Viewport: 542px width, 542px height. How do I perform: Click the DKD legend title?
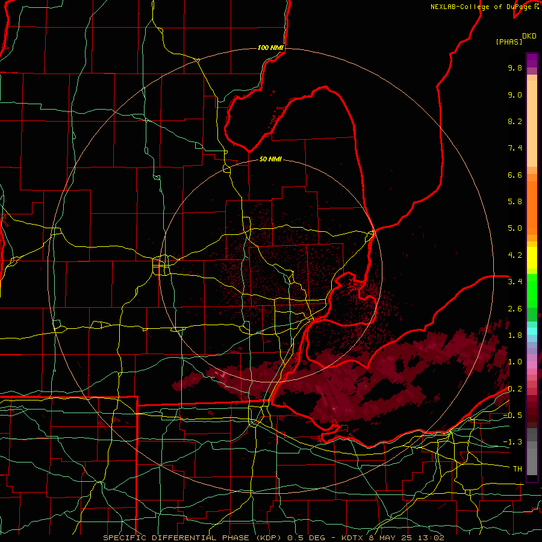point(529,36)
